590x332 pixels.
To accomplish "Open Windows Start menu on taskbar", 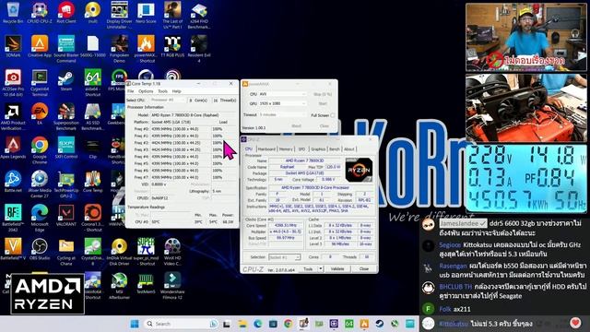I will pyautogui.click(x=135, y=324).
